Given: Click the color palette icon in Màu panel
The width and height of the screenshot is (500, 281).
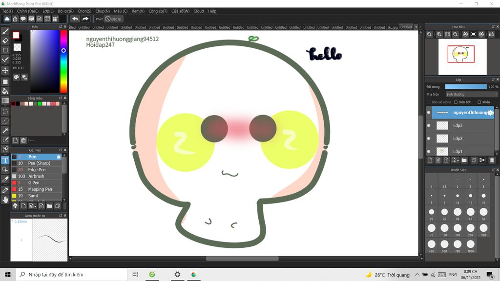Looking at the screenshot, I should [16, 77].
